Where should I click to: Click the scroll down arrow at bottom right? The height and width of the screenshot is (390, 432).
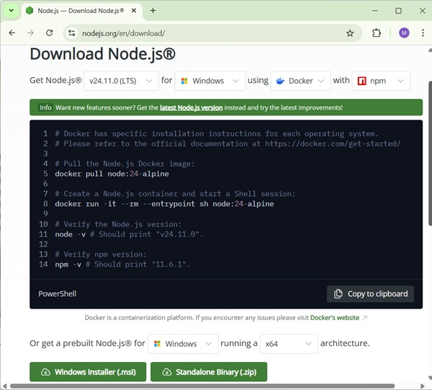click(430, 378)
